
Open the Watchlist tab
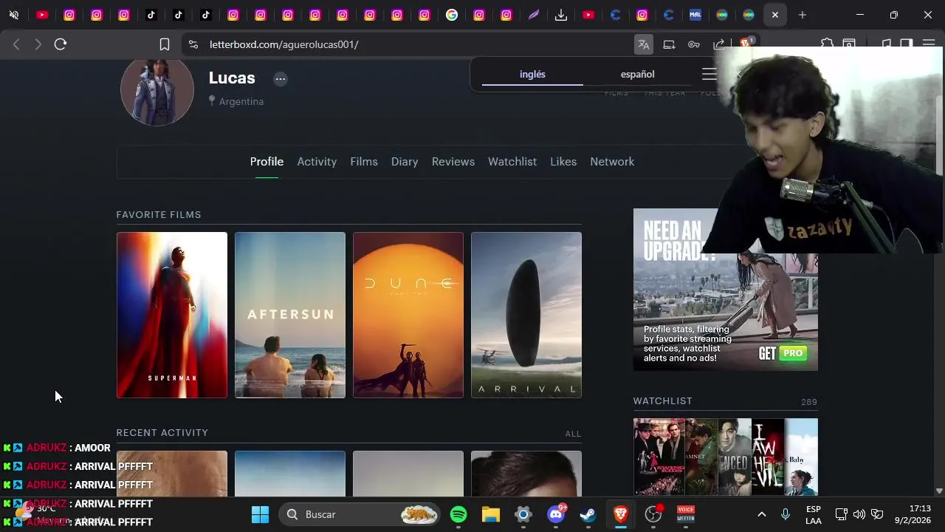(x=512, y=161)
